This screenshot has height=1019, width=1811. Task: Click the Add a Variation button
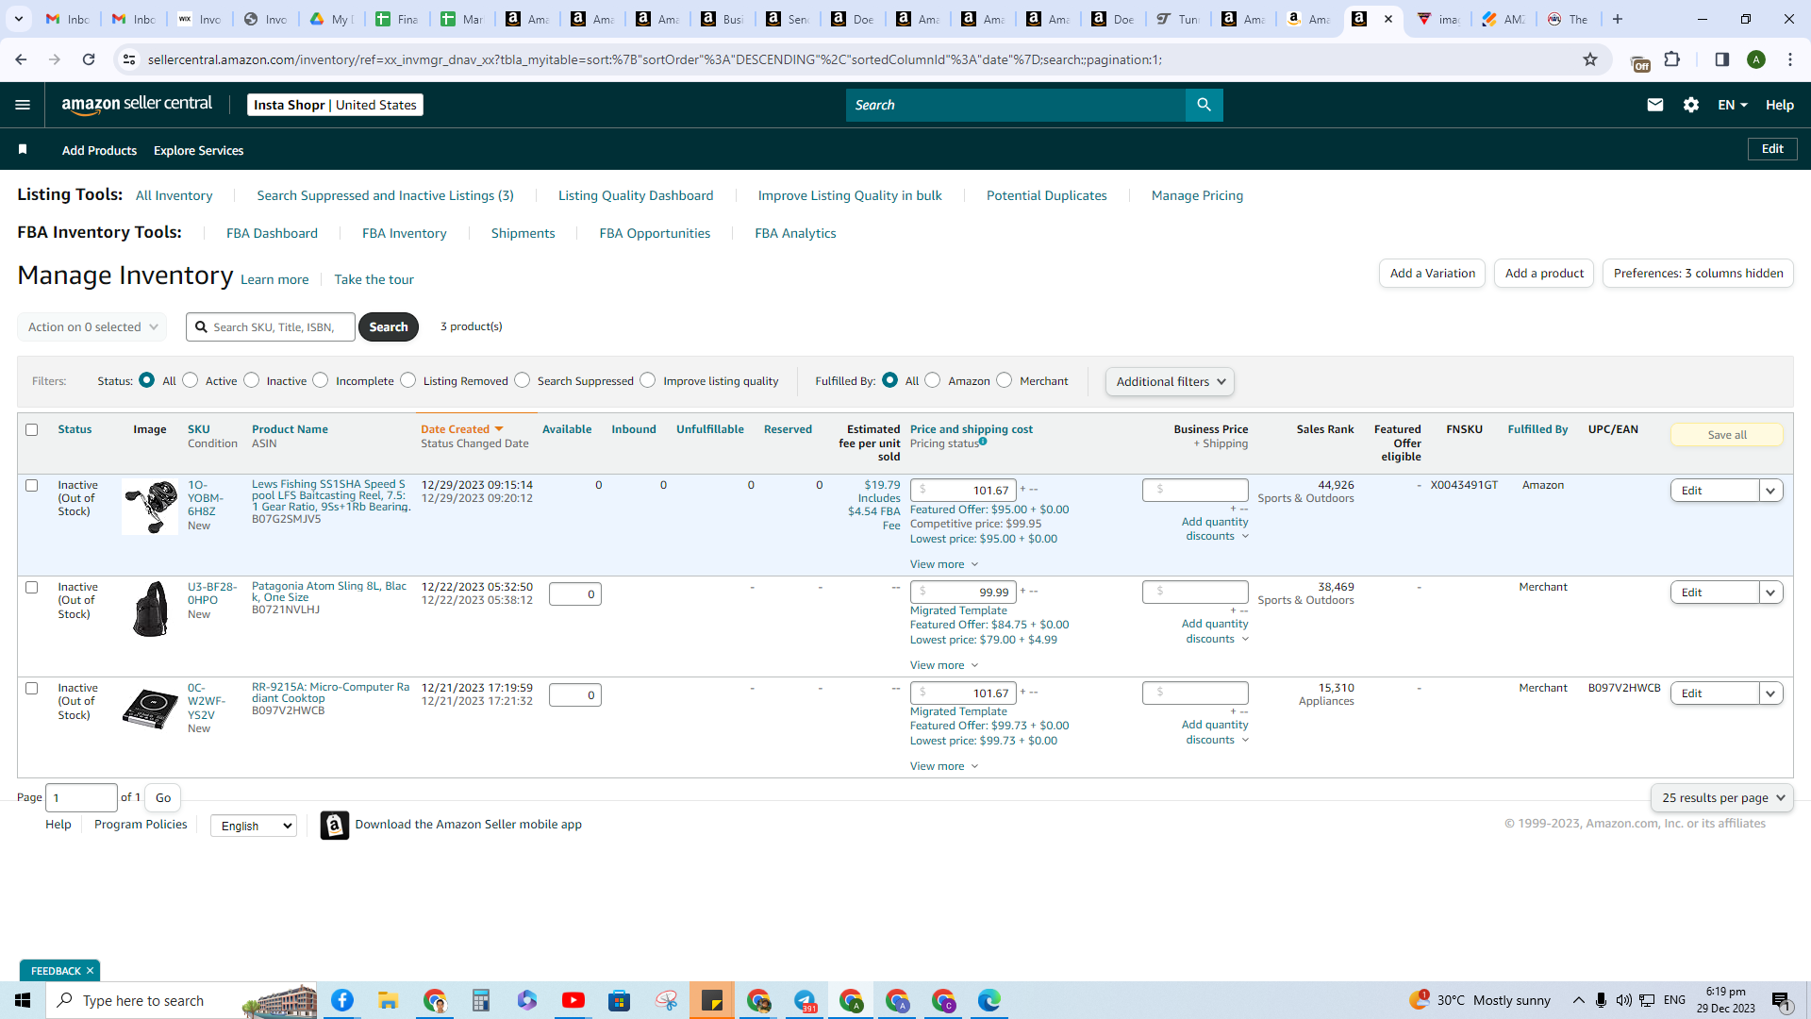[x=1432, y=274]
